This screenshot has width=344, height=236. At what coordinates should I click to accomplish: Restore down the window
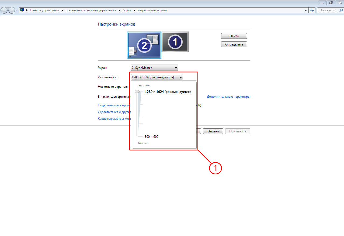[331, 3]
